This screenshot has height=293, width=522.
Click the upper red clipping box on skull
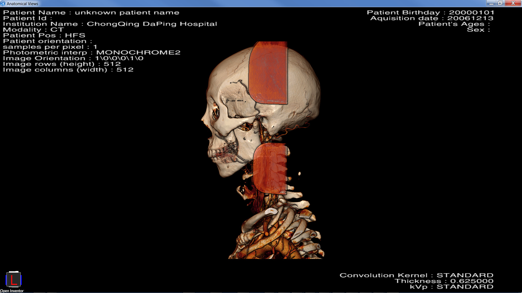(268, 73)
